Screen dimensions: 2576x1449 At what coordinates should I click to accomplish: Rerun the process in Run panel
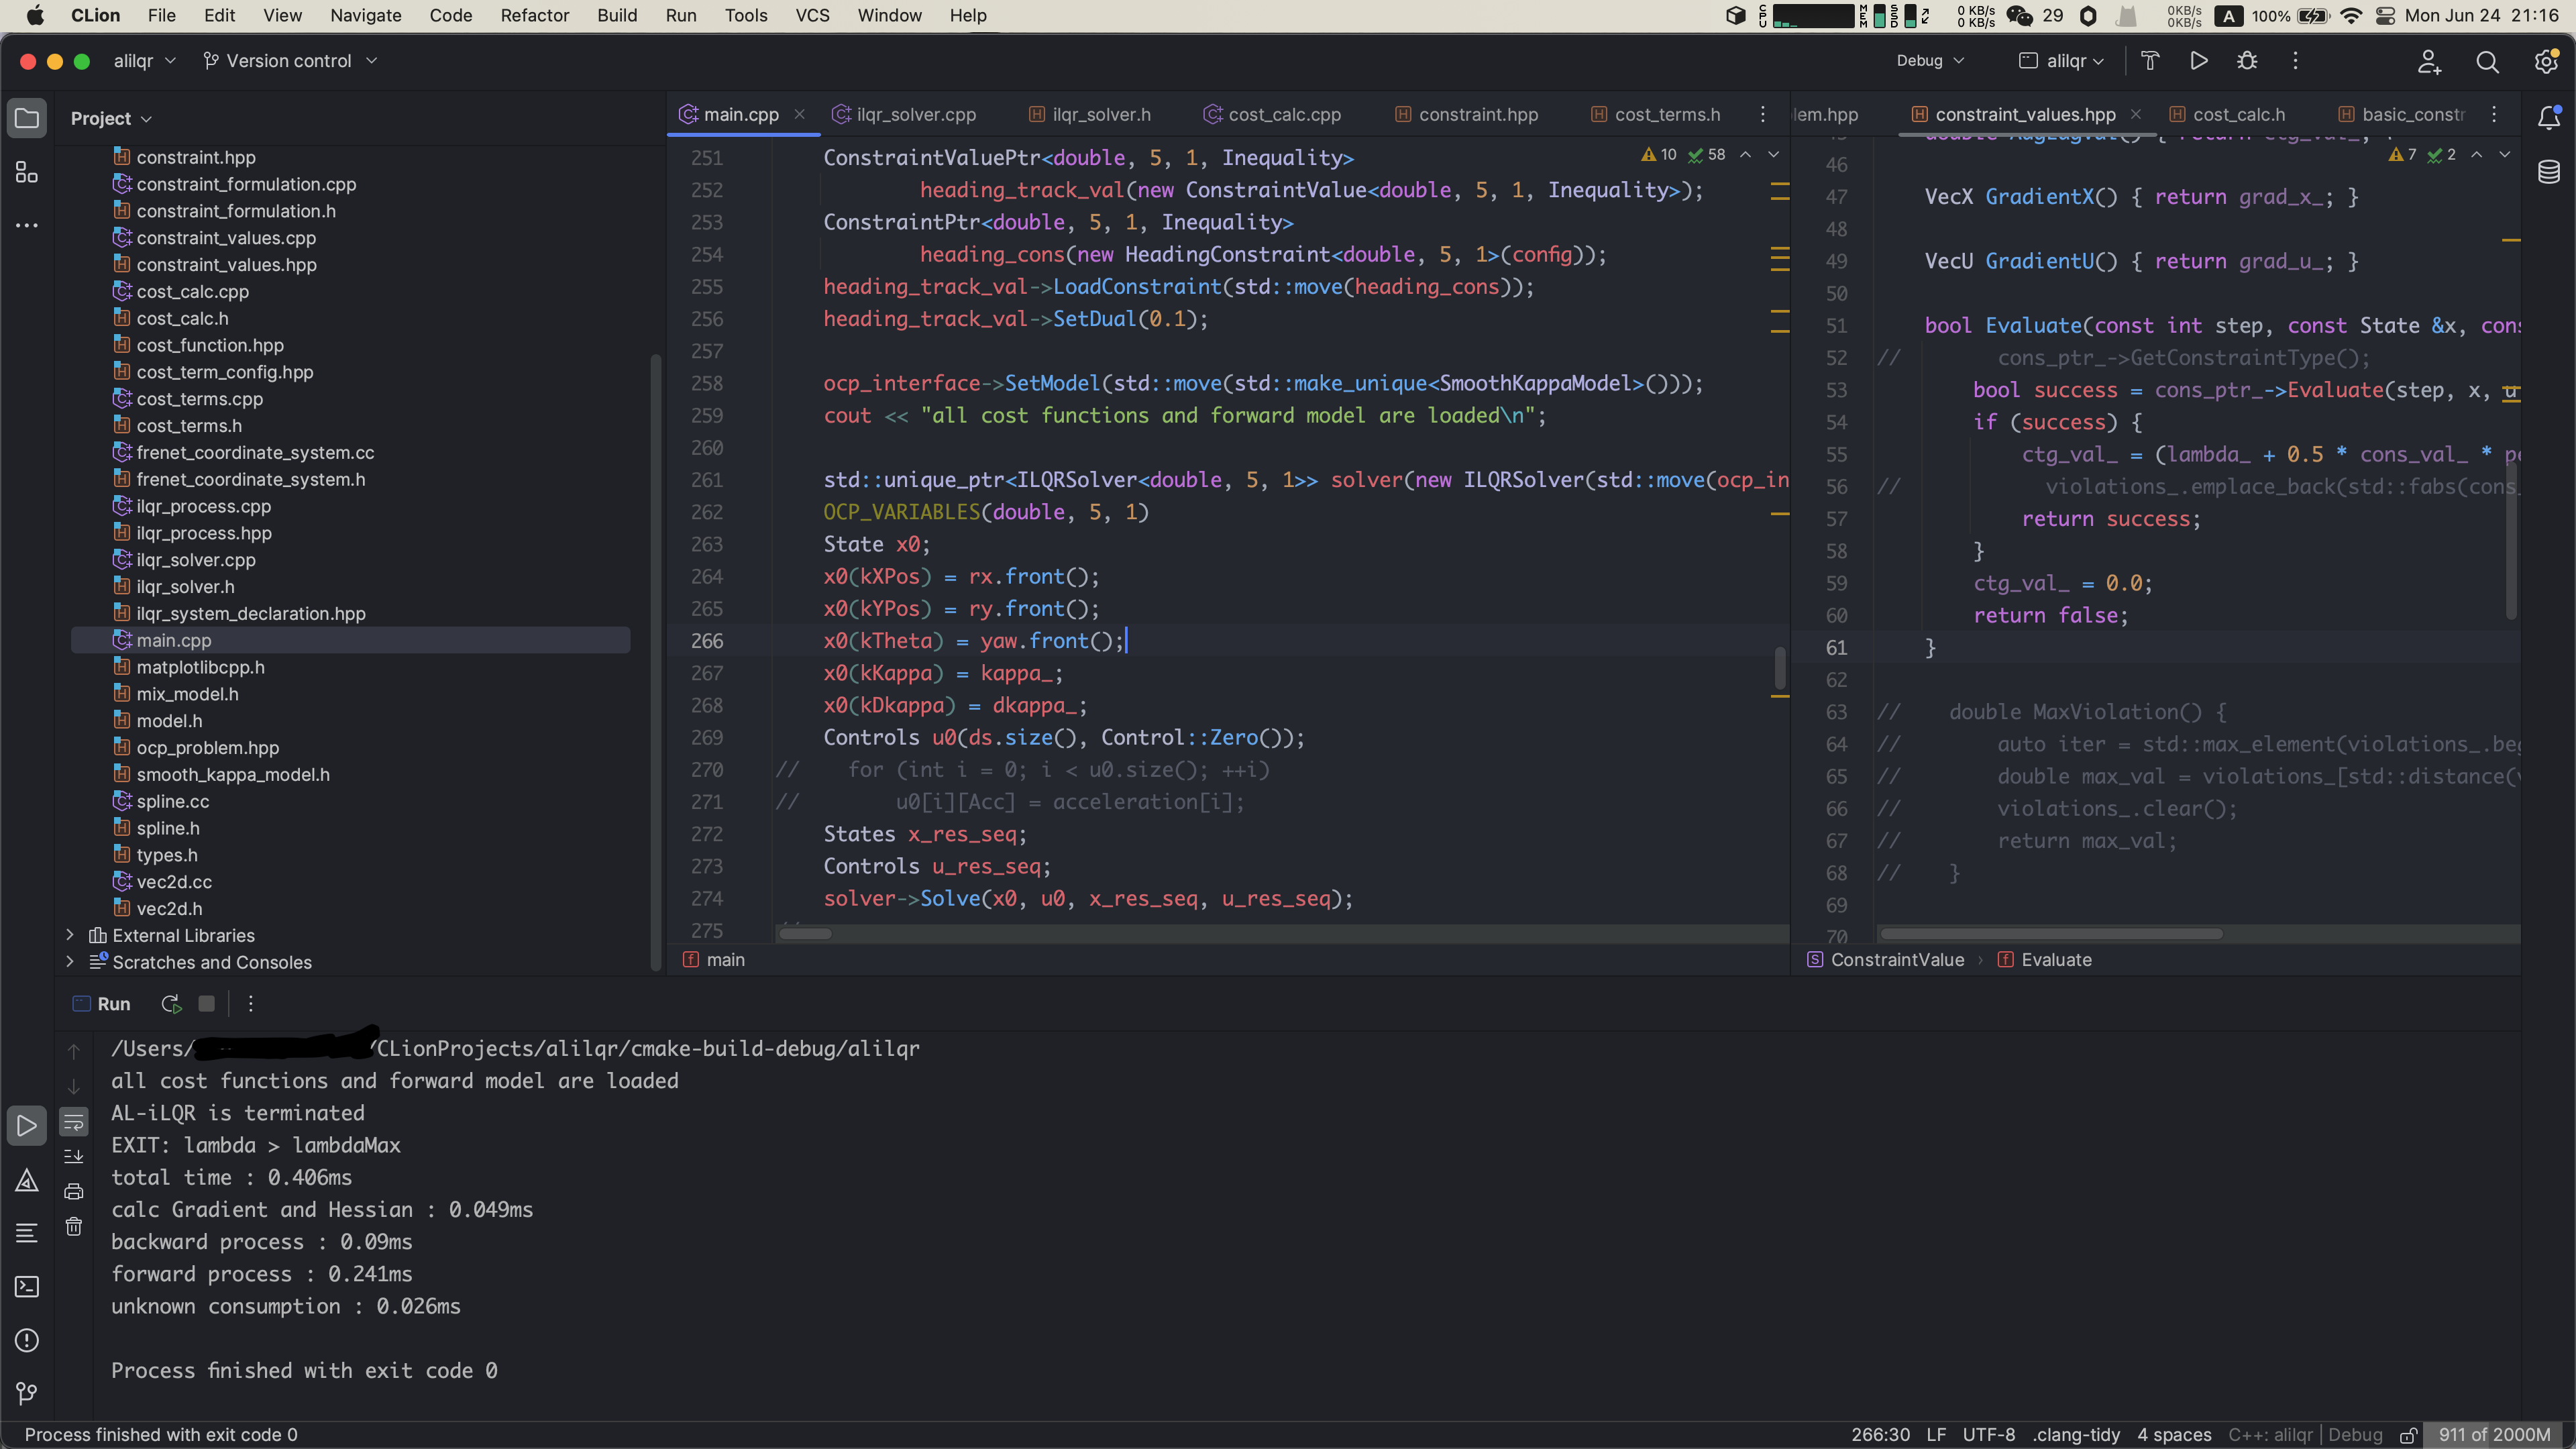pos(171,1003)
